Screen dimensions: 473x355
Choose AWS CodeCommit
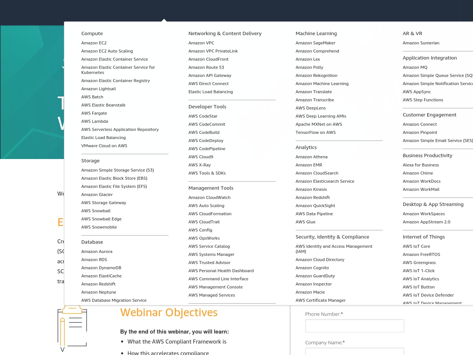207,124
